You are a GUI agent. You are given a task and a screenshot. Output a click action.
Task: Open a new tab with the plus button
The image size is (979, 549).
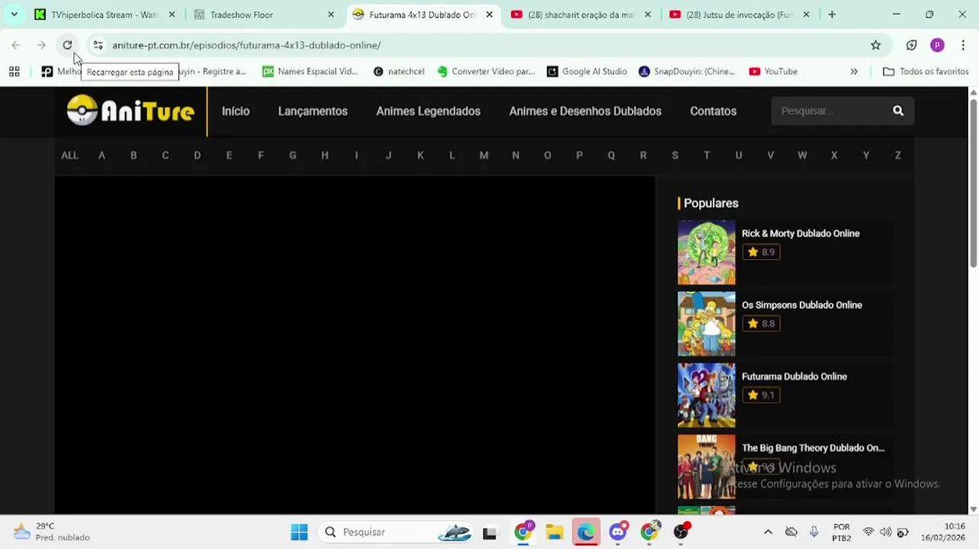(832, 14)
